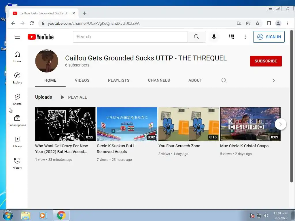Click the install app icon in address bar
Viewport: 295px width, 221px height.
[x=239, y=23]
